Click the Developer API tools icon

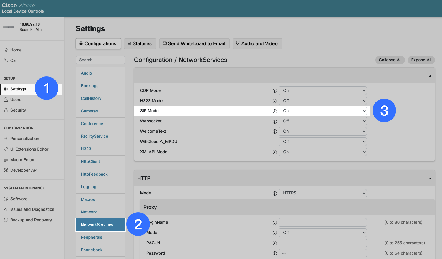pos(6,170)
